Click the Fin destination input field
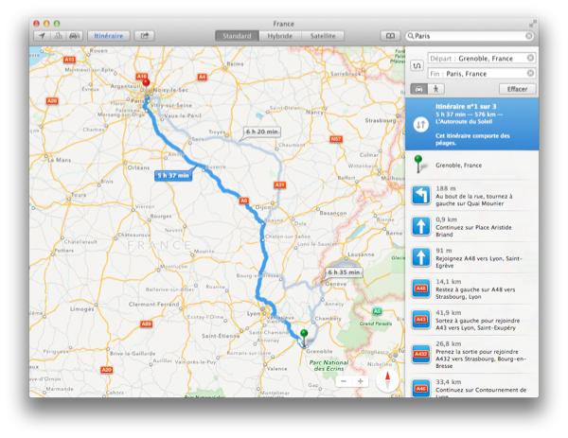 482,74
